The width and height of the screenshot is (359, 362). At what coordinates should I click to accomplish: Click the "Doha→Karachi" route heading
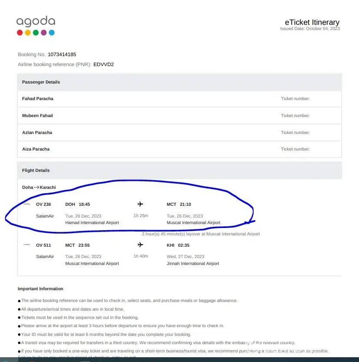point(39,187)
